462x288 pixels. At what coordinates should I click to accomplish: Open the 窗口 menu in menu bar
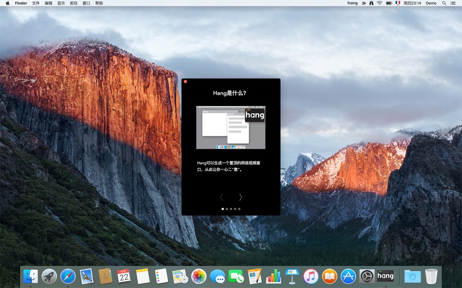click(x=86, y=3)
